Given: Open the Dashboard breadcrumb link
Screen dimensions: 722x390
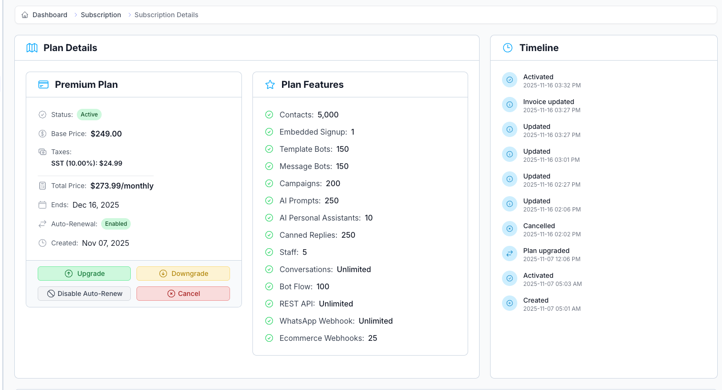Looking at the screenshot, I should tap(50, 15).
